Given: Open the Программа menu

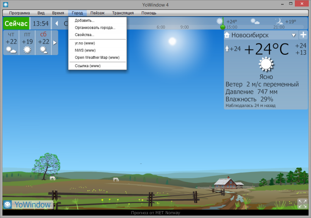Looking at the screenshot, I should (x=19, y=13).
